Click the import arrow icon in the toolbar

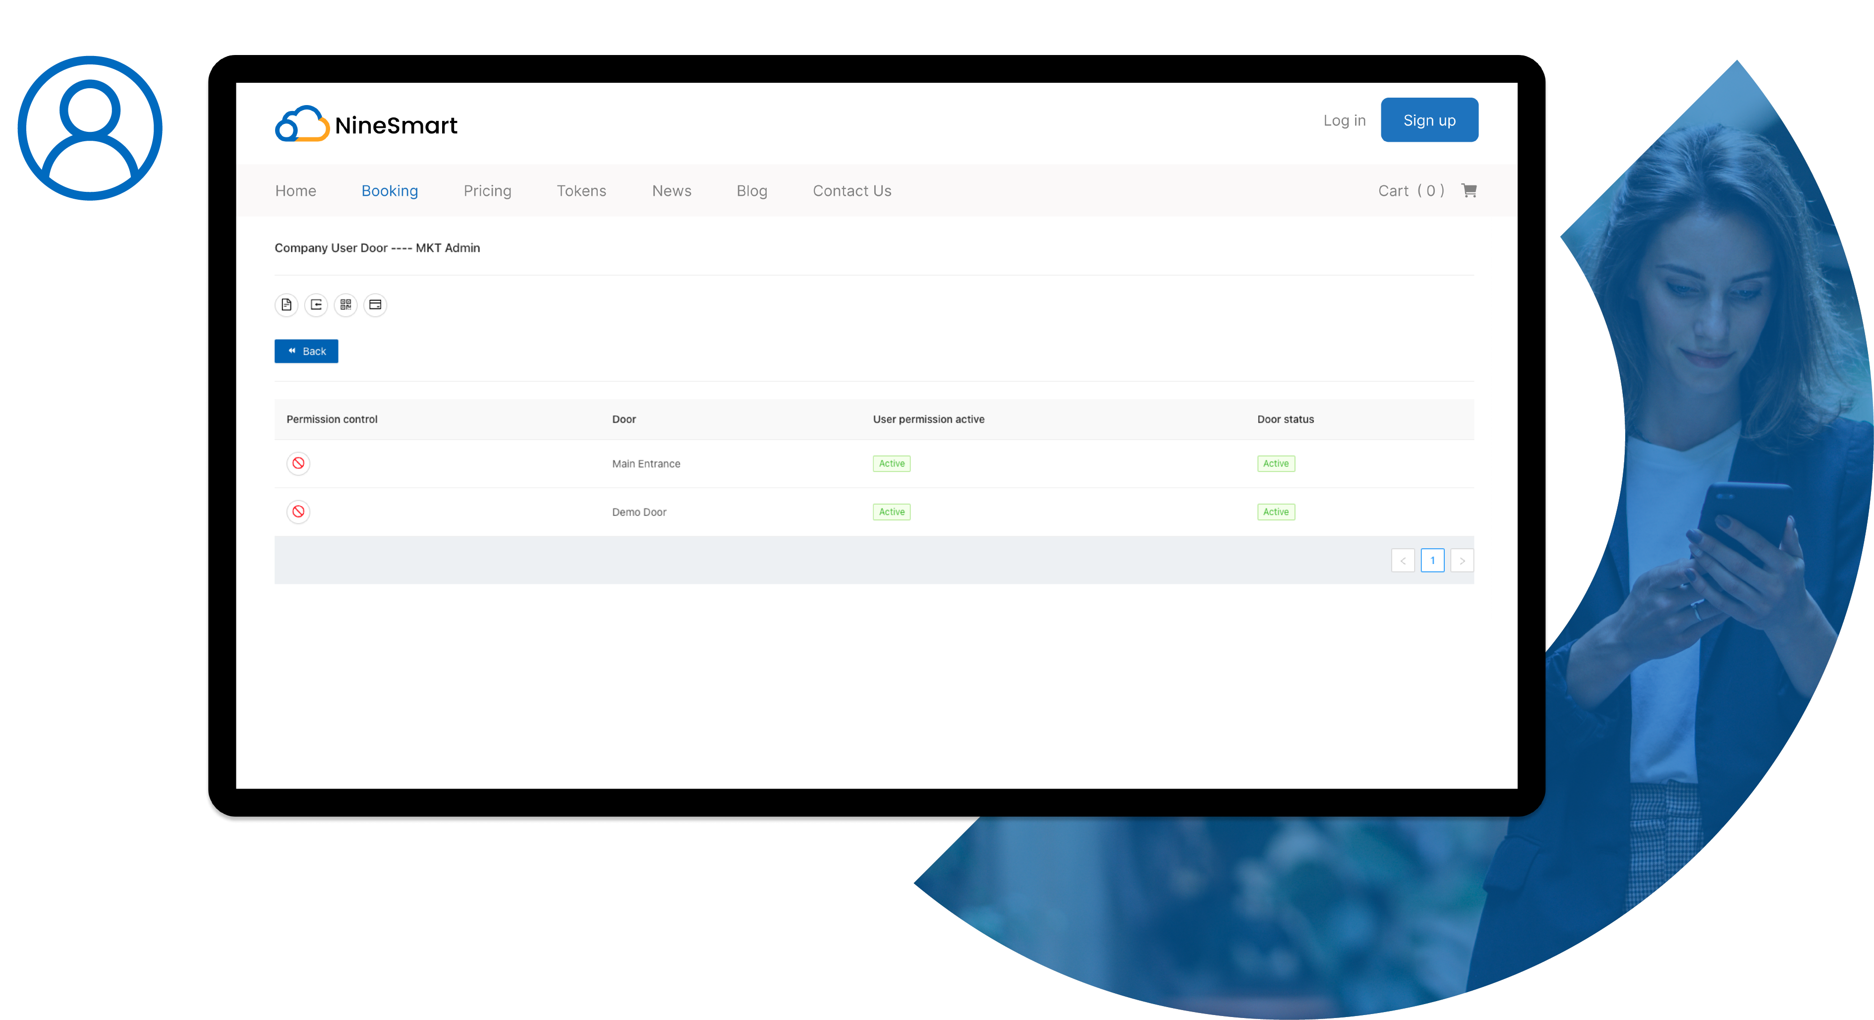(316, 305)
